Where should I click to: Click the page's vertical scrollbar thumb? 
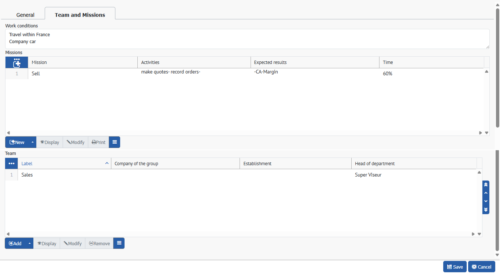click(x=497, y=68)
